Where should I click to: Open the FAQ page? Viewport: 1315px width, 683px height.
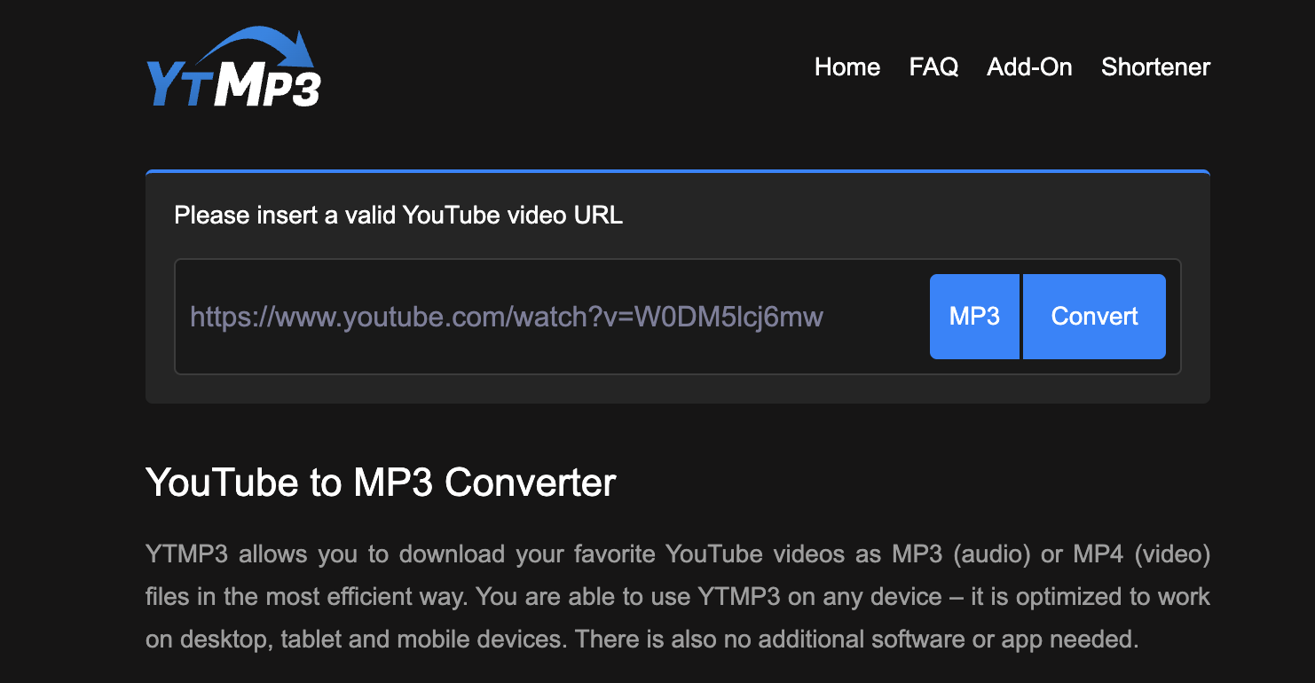(x=933, y=67)
